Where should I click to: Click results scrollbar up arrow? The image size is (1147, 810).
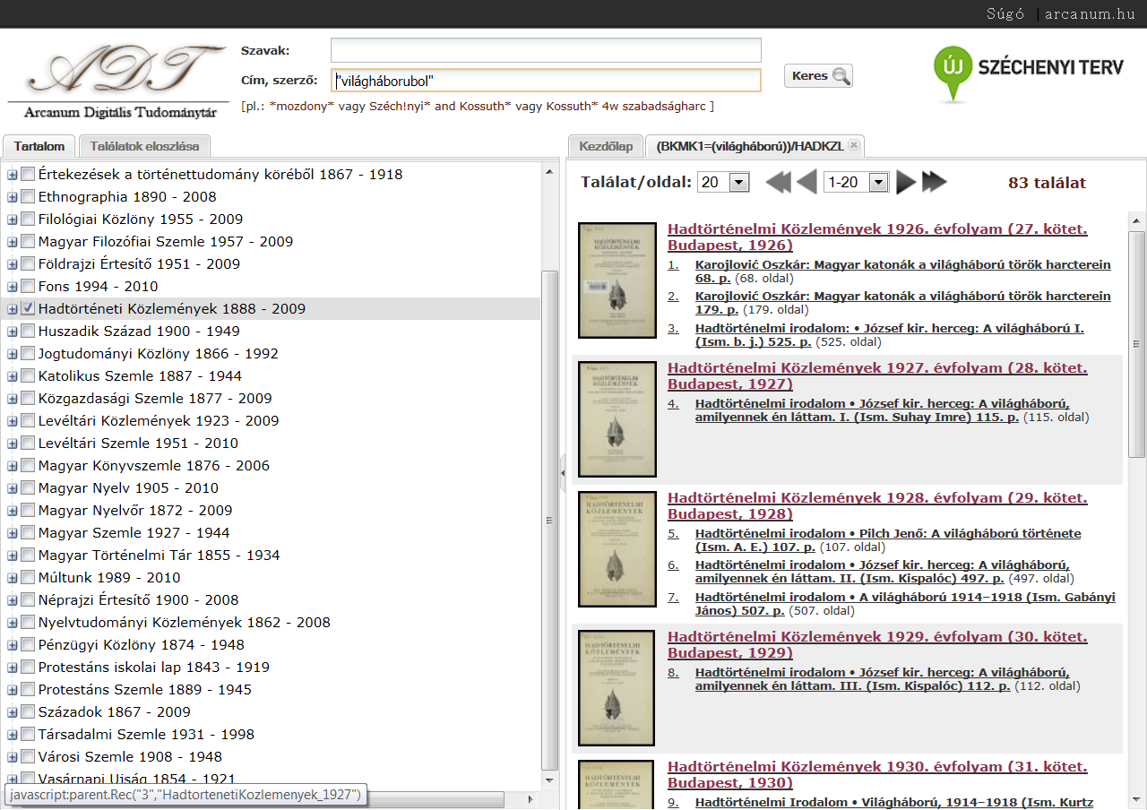1137,221
